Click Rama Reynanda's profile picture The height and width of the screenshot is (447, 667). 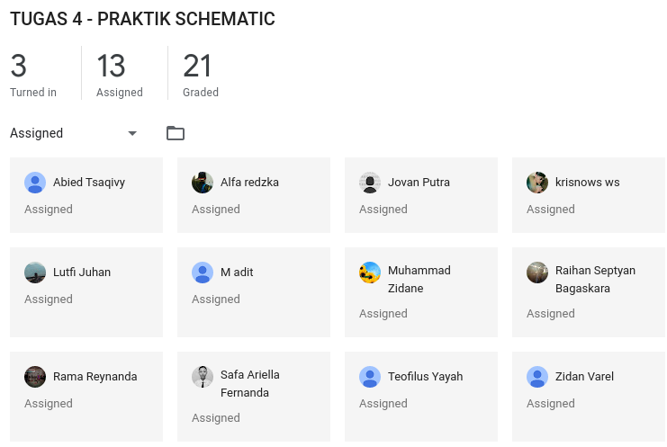tap(35, 377)
